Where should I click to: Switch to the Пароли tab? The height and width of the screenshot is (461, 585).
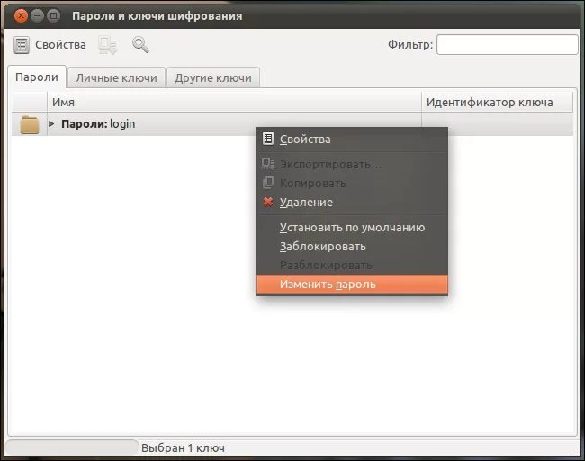coord(37,77)
